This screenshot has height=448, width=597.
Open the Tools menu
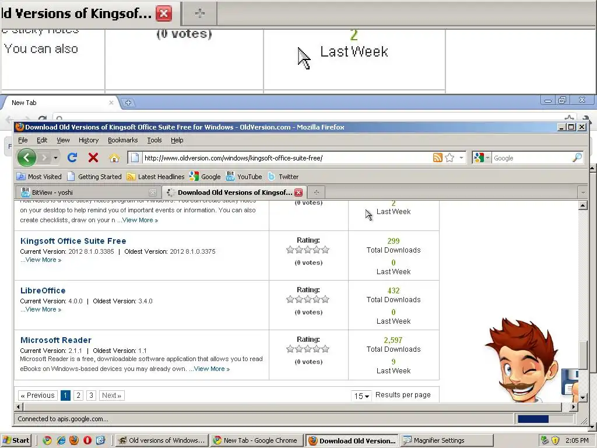pyautogui.click(x=154, y=140)
